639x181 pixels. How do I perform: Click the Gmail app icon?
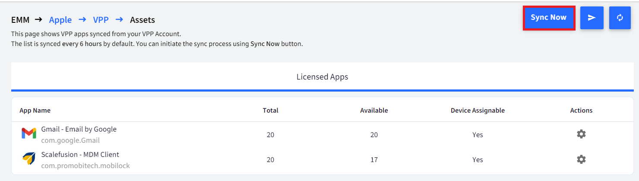pyautogui.click(x=29, y=134)
